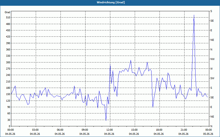Click the SW compass label
This screenshot has width=220, height=137.
[212, 78]
